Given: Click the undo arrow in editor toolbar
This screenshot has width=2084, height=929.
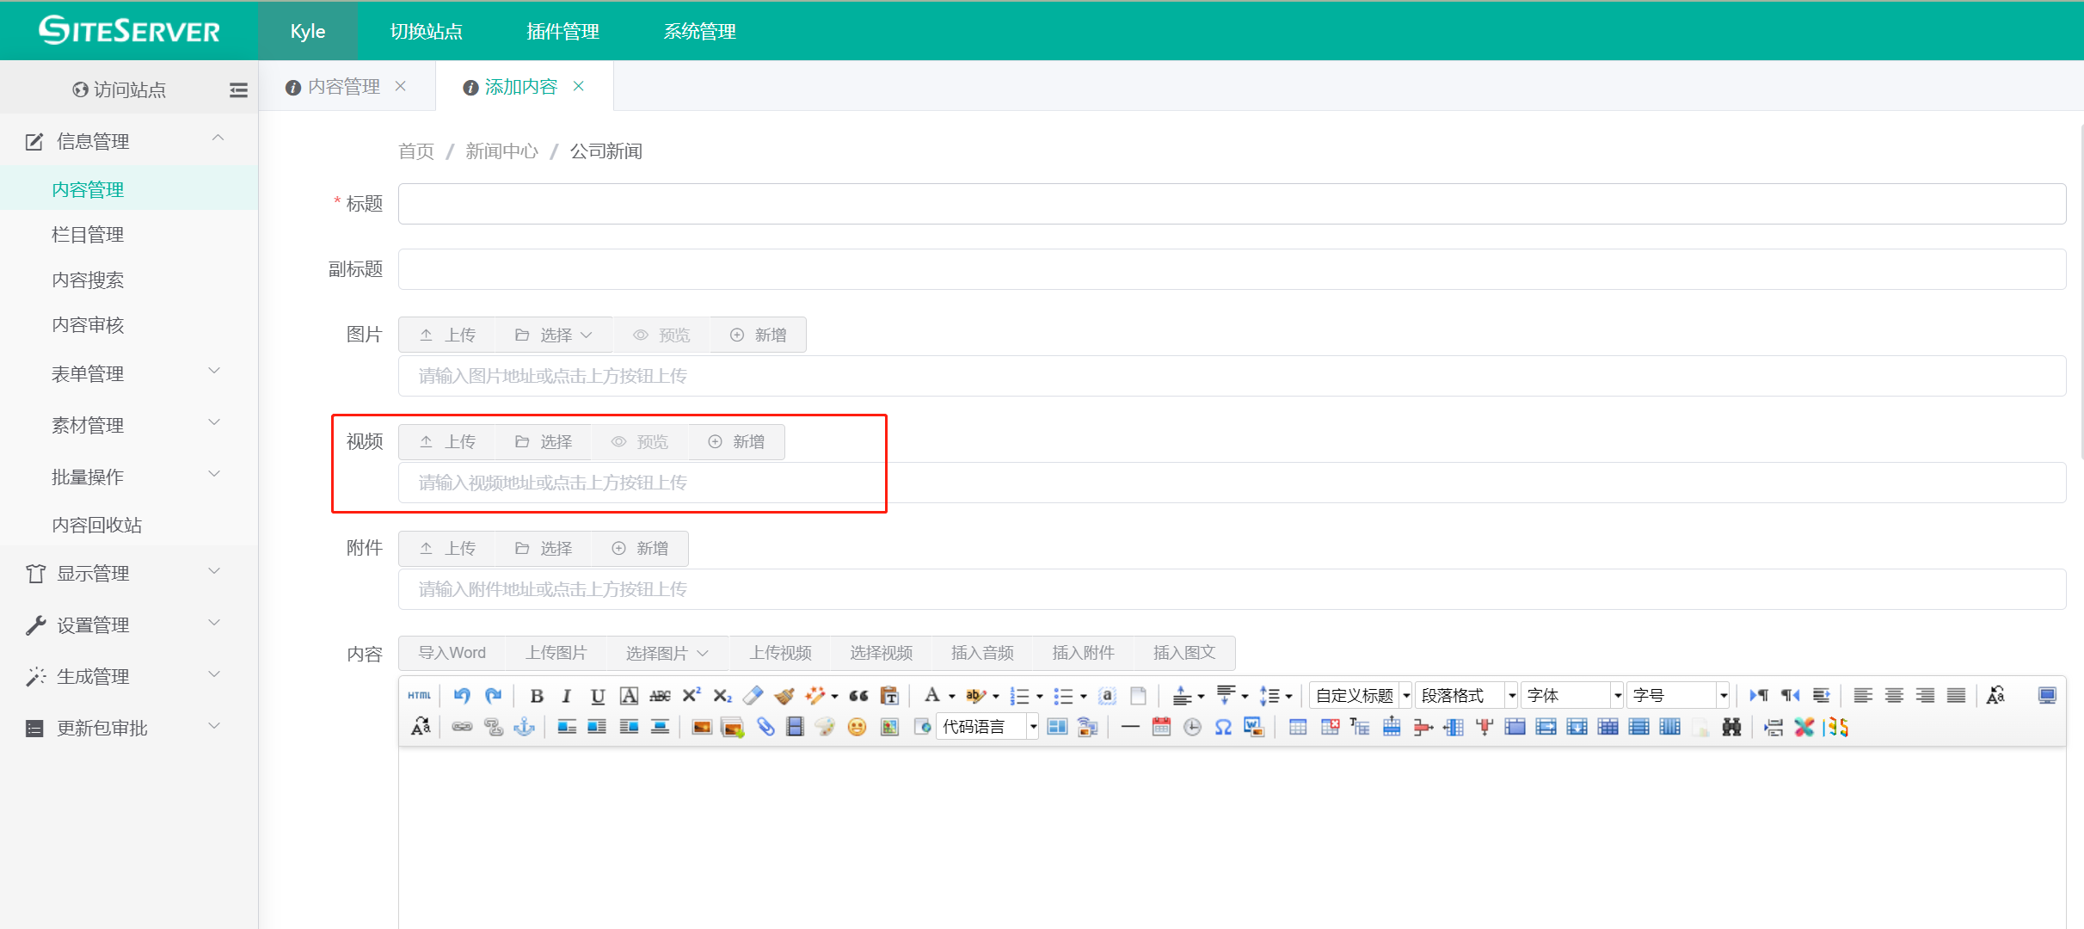Looking at the screenshot, I should coord(462,695).
